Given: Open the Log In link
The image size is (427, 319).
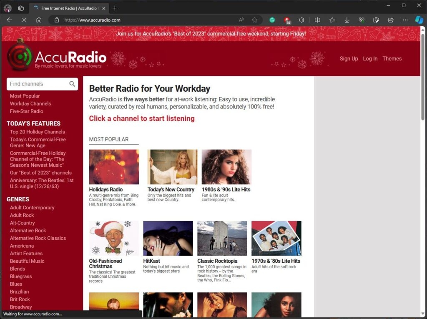Looking at the screenshot, I should pyautogui.click(x=370, y=58).
